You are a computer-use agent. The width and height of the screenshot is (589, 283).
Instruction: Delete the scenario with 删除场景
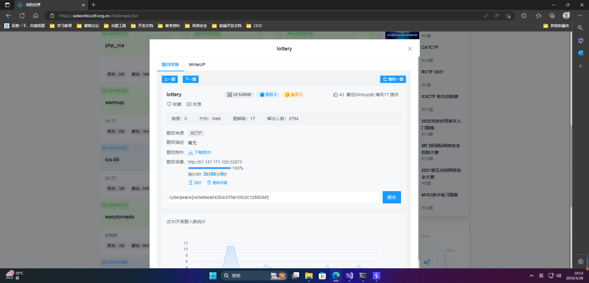tap(217, 183)
